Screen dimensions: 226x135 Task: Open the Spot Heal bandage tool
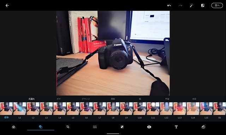(x=122, y=127)
